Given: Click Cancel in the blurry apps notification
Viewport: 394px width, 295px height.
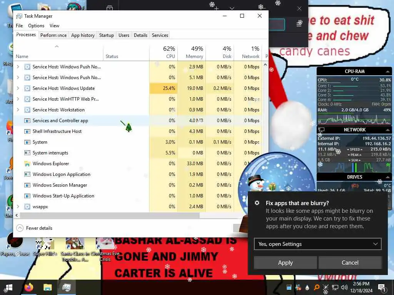Looking at the screenshot, I should click(350, 263).
